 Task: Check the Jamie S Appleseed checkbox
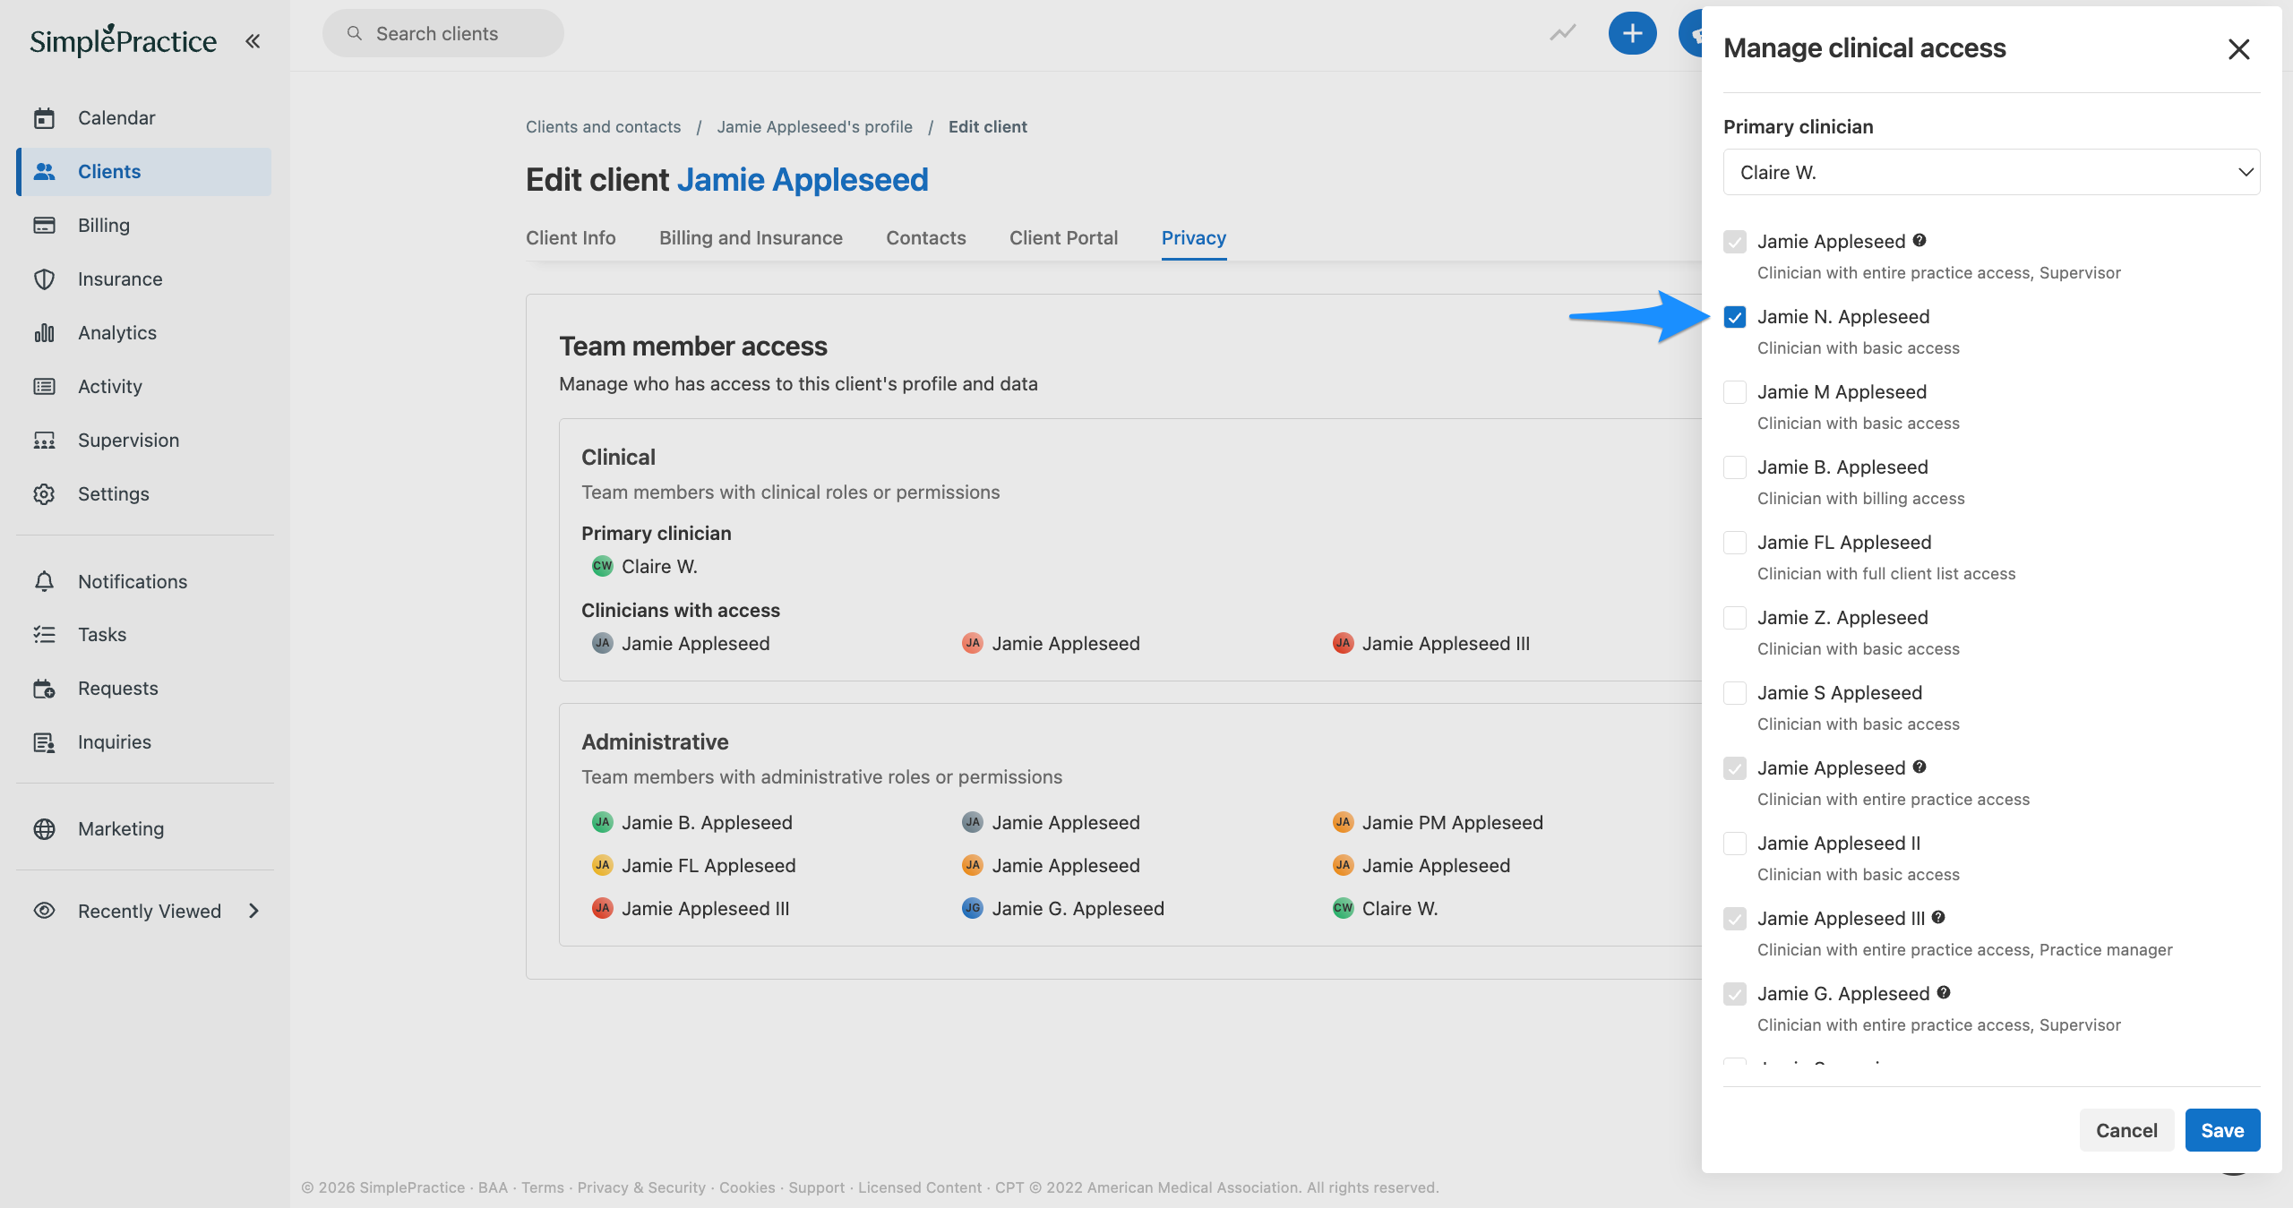point(1735,693)
